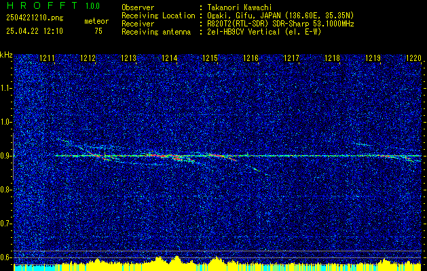This screenshot has height=271, width=427.
Task: Click the kHz axis unit label
Action: click(6, 55)
